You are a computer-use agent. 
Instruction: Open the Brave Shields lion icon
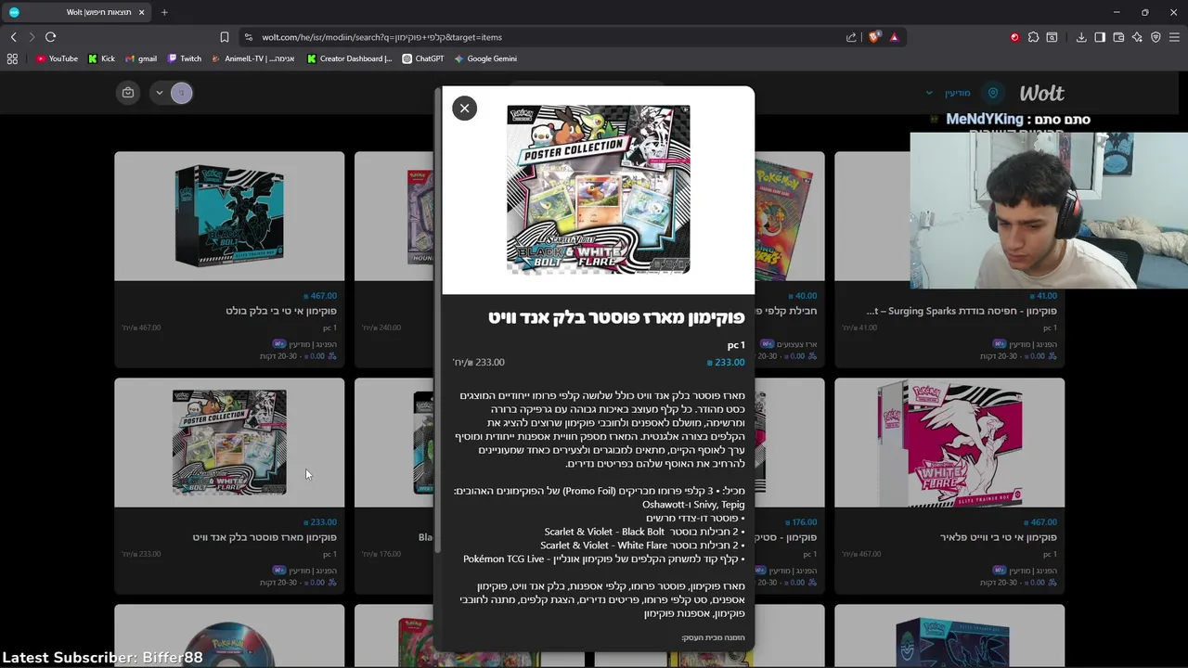873,37
